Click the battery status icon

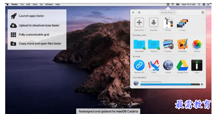(178, 5)
